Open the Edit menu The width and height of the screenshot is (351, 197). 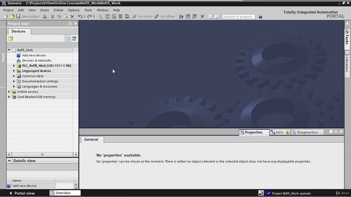[x=21, y=10]
